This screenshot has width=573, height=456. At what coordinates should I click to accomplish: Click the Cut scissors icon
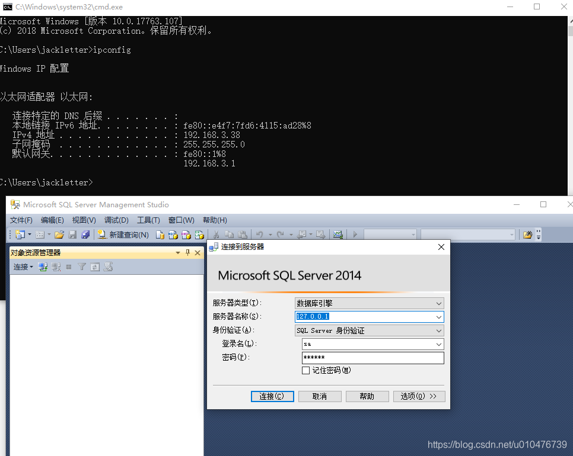(x=217, y=235)
